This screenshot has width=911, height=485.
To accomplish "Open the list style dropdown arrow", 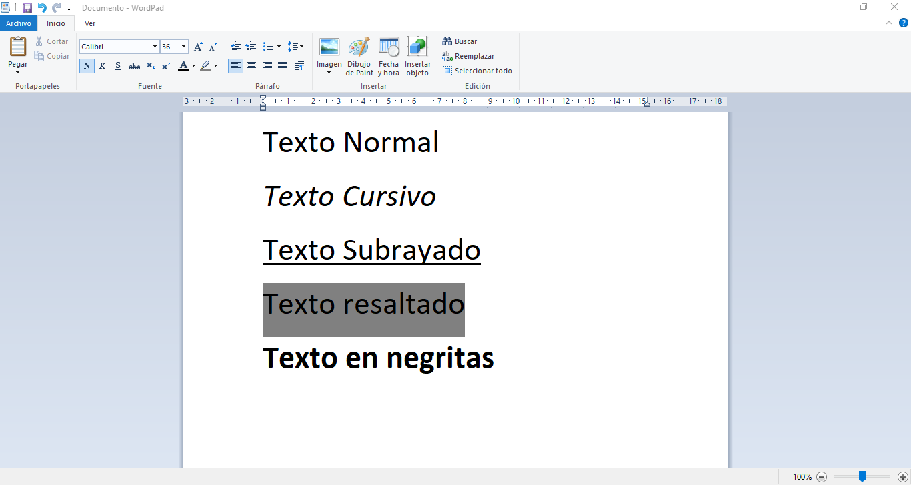I will tap(279, 47).
